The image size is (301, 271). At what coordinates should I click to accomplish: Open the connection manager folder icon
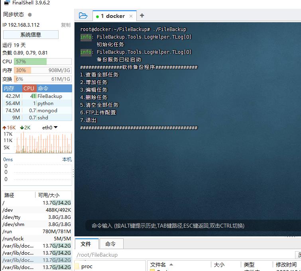(83, 16)
